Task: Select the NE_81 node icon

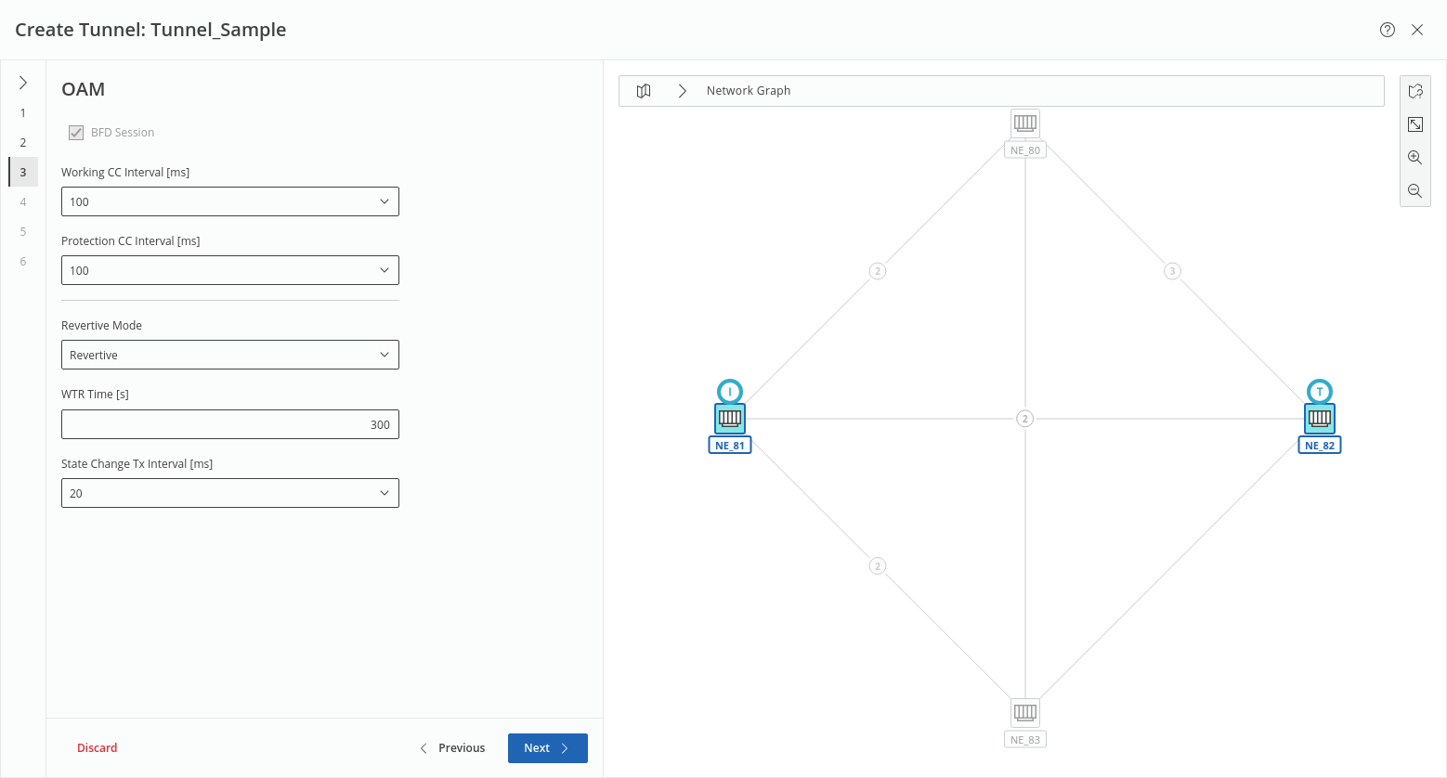Action: [730, 419]
